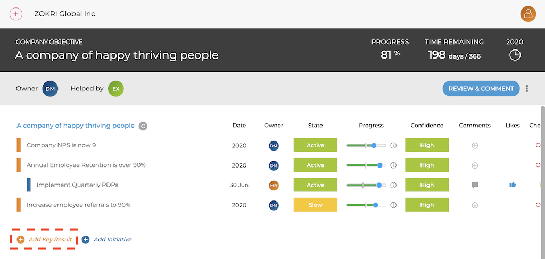Change Active state on Company NPS row
This screenshot has height=259, width=545.
[x=316, y=145]
